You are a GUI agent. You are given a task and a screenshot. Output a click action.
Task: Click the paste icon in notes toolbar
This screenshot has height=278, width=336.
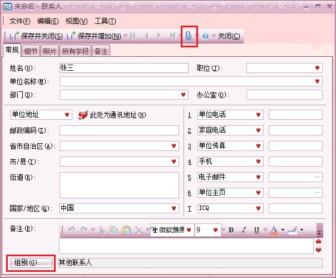(x=127, y=230)
